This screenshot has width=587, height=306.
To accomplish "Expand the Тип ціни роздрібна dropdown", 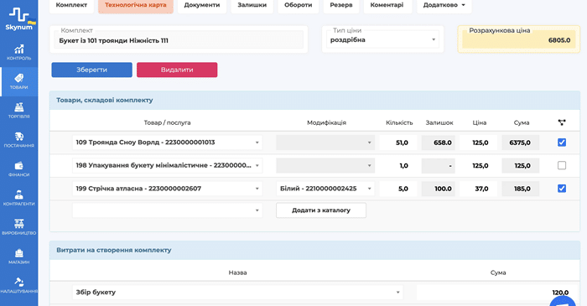I will pos(382,39).
